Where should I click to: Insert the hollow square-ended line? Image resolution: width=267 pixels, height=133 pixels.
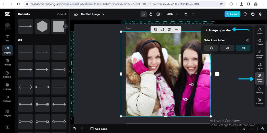click(x=42, y=122)
